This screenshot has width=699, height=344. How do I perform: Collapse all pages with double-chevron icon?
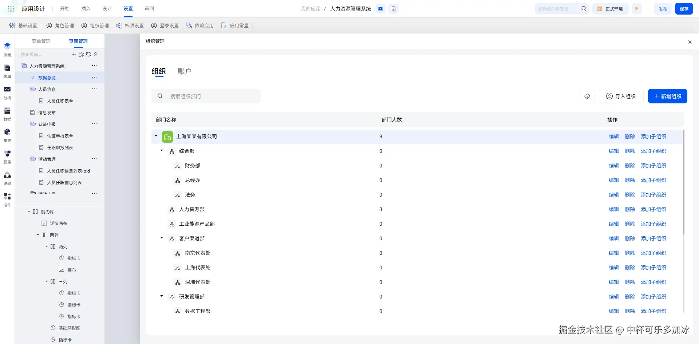[x=96, y=54]
